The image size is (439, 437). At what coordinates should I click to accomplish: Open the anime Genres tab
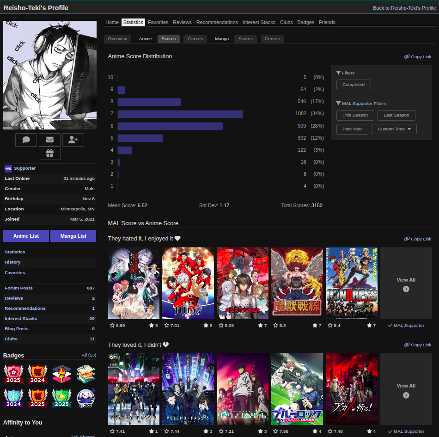195,39
